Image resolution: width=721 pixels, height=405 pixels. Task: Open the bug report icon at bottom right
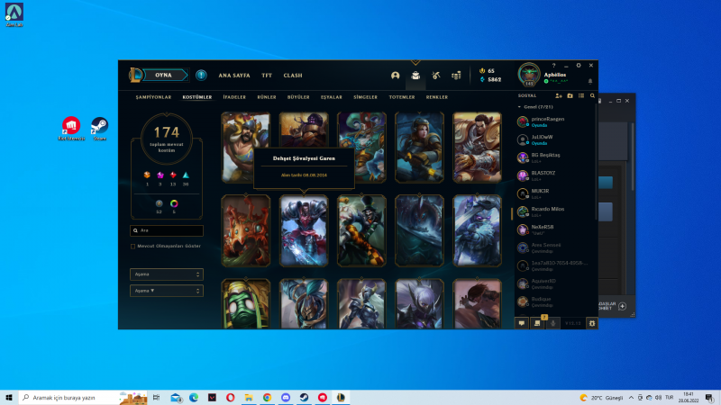592,323
